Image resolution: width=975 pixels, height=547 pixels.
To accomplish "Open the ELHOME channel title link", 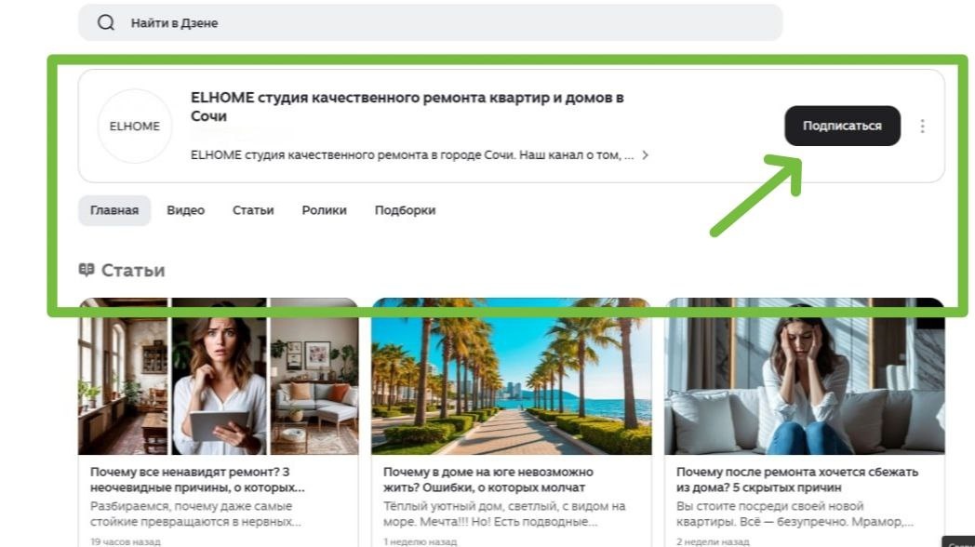I will click(x=407, y=107).
